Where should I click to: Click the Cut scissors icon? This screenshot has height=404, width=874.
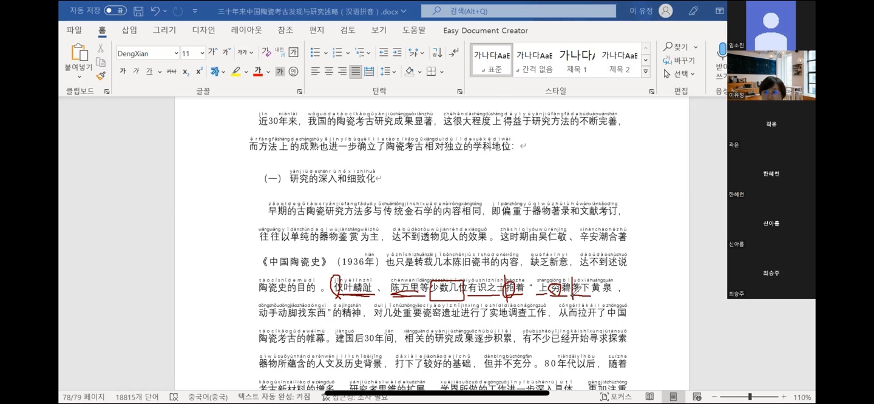tap(101, 49)
